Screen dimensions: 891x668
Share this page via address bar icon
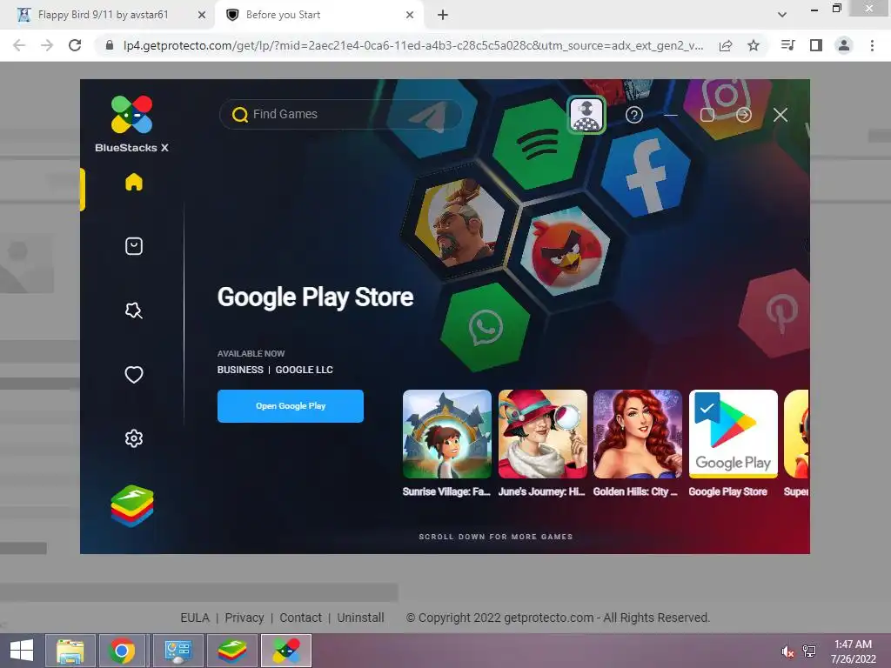[x=726, y=45]
